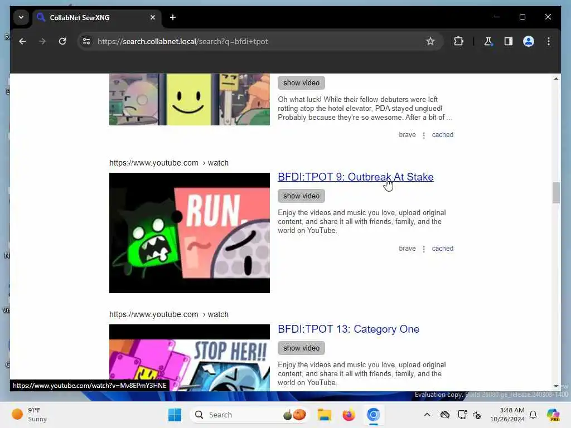Open a new browser tab
The image size is (571, 428).
[x=173, y=17]
